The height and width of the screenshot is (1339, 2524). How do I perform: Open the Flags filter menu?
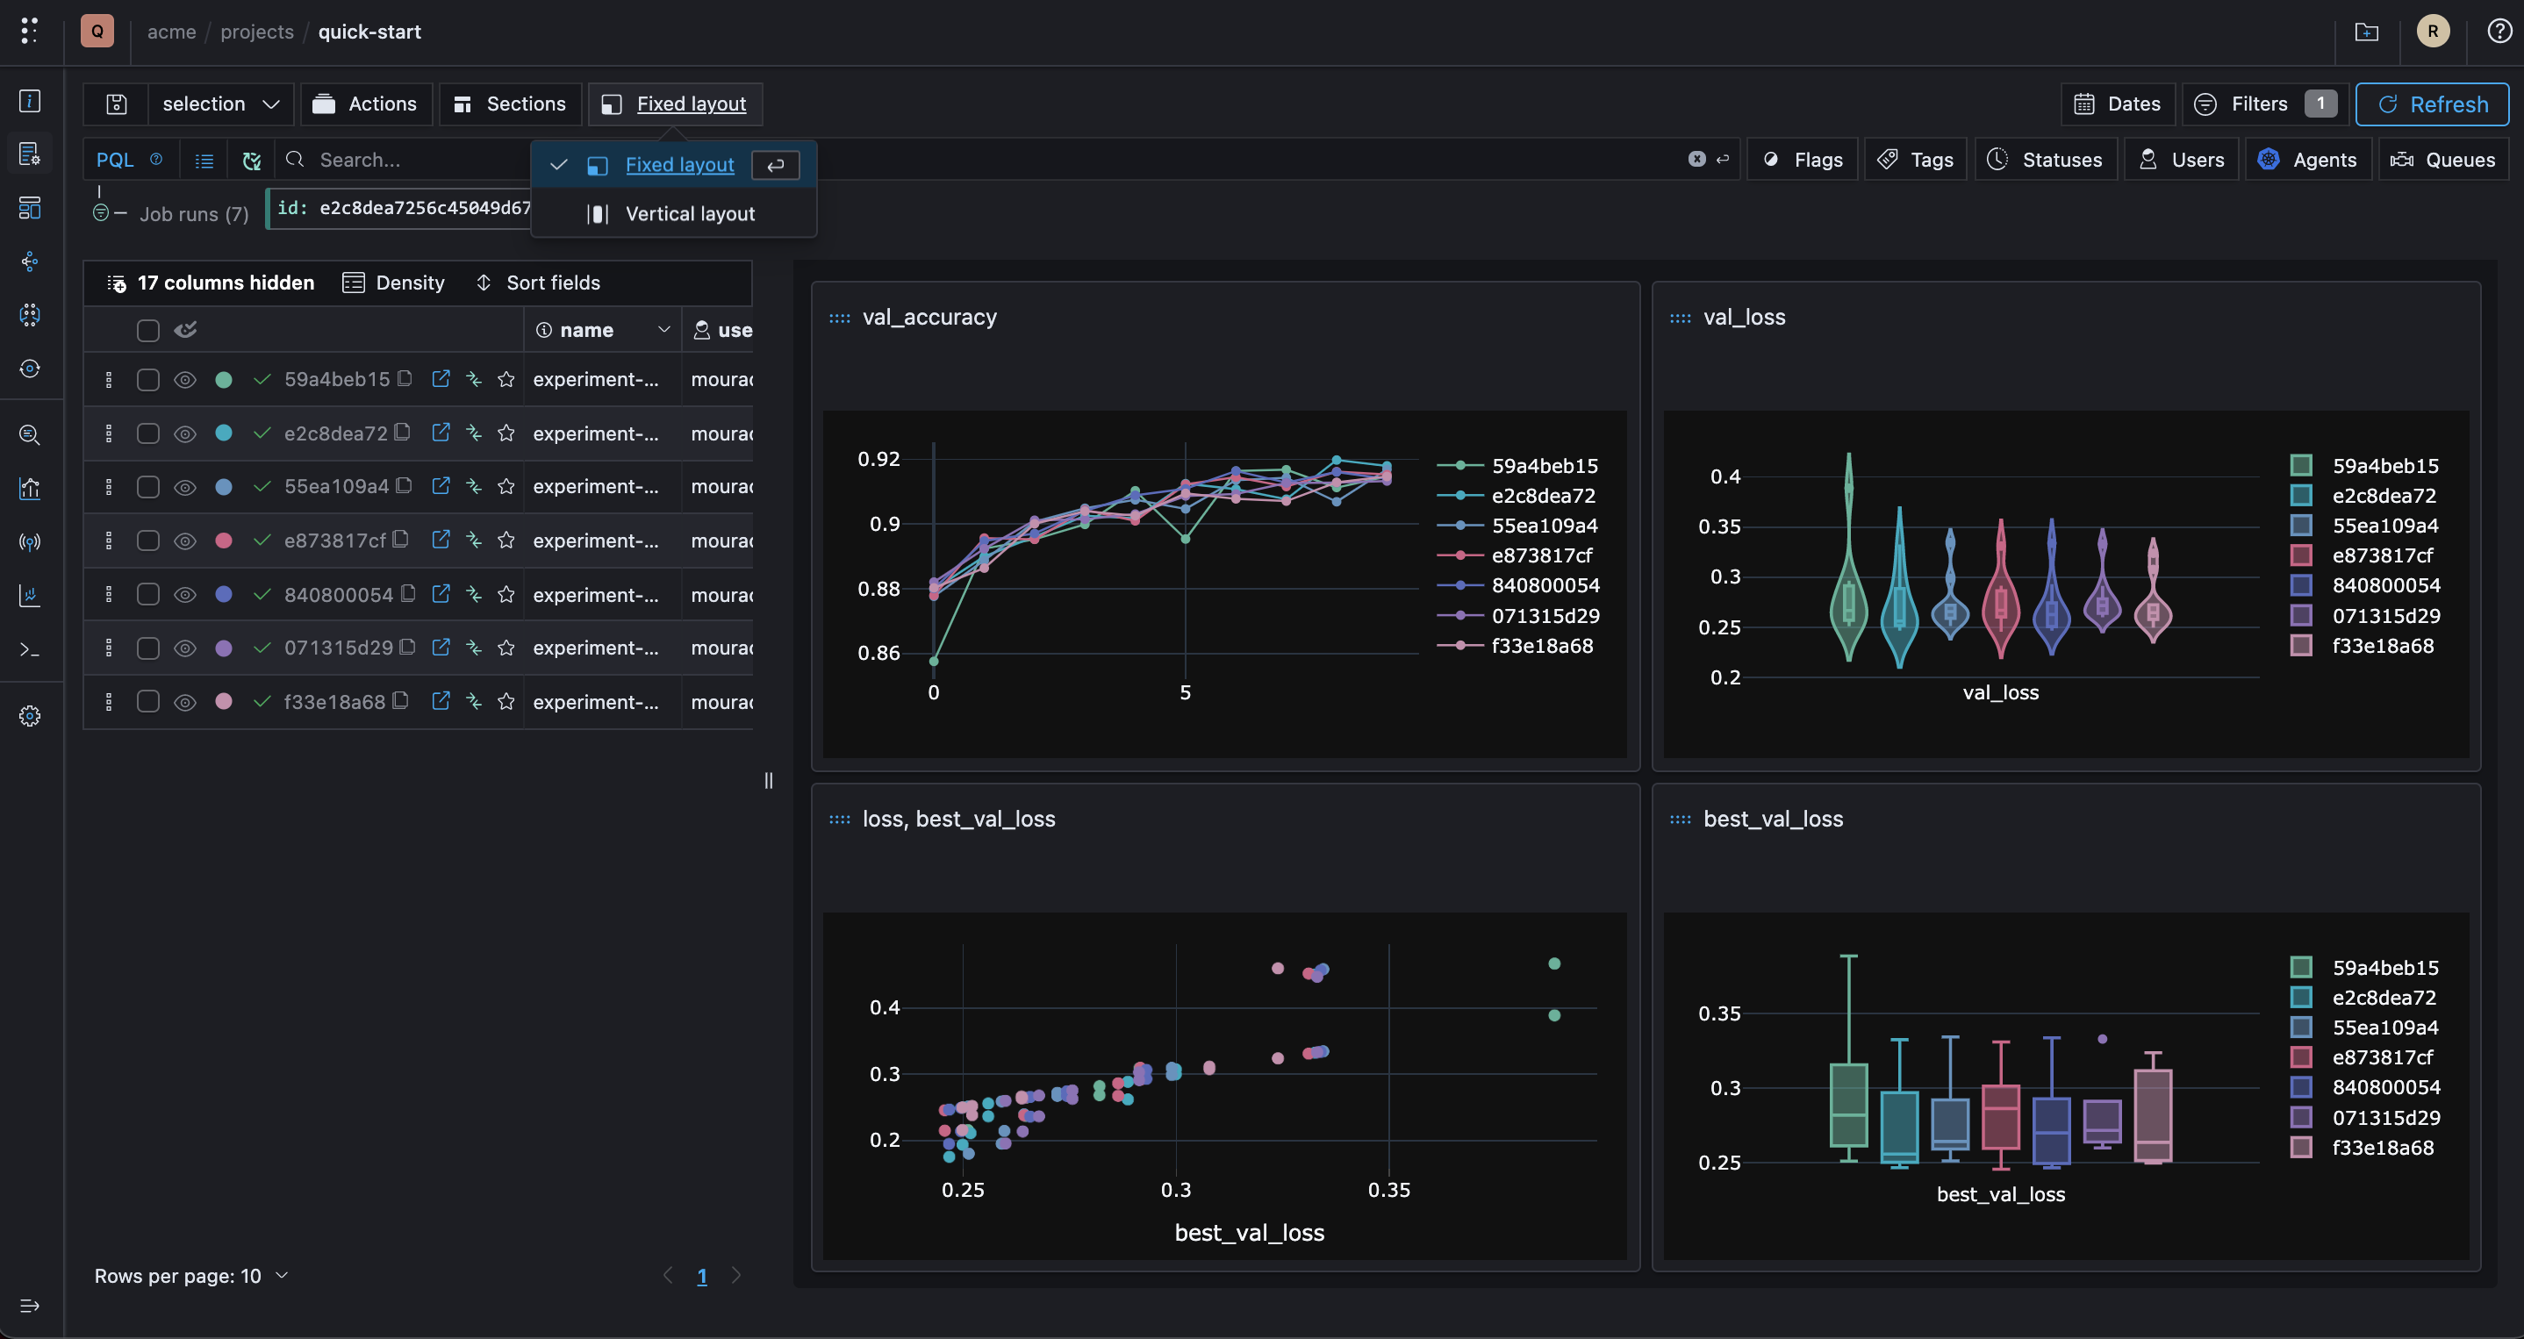click(1803, 160)
